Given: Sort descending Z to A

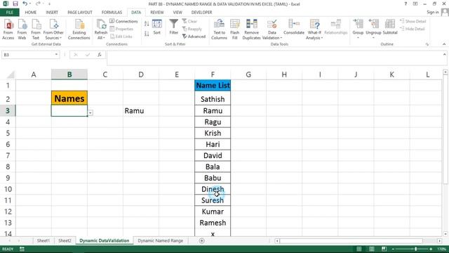Looking at the screenshot, I should (x=147, y=34).
